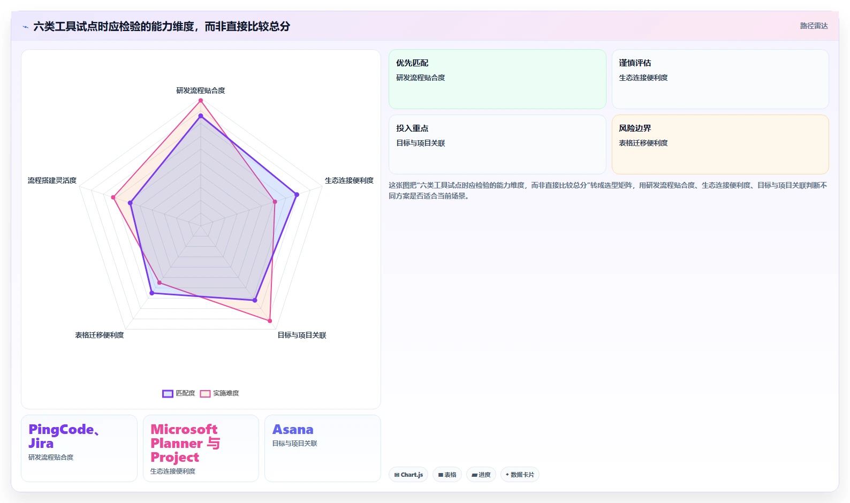Select pink 实施难度 point on 生态连接便利度 axis
This screenshot has width=850, height=503.
(275, 202)
